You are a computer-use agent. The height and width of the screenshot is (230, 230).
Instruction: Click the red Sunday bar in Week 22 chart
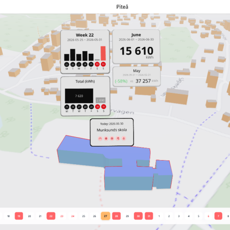[103, 53]
